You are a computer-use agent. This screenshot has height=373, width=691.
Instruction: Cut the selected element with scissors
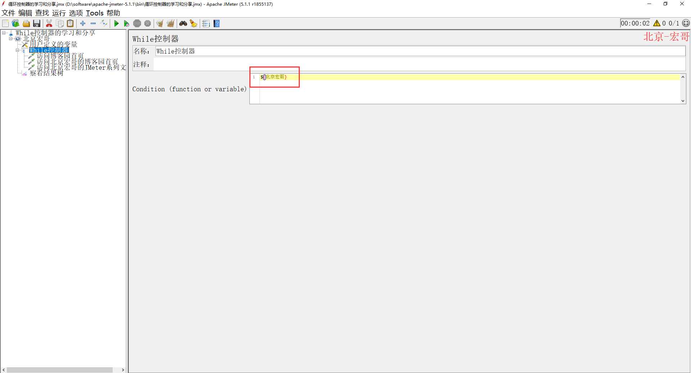[x=49, y=23]
